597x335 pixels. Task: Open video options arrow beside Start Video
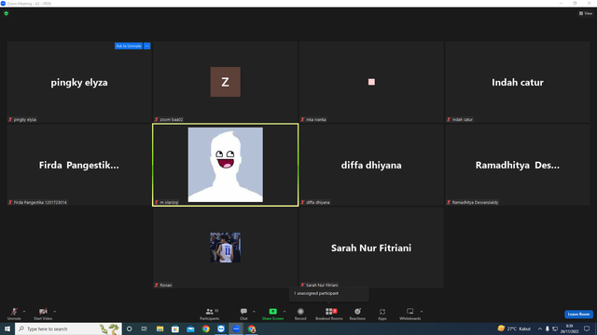(55, 312)
